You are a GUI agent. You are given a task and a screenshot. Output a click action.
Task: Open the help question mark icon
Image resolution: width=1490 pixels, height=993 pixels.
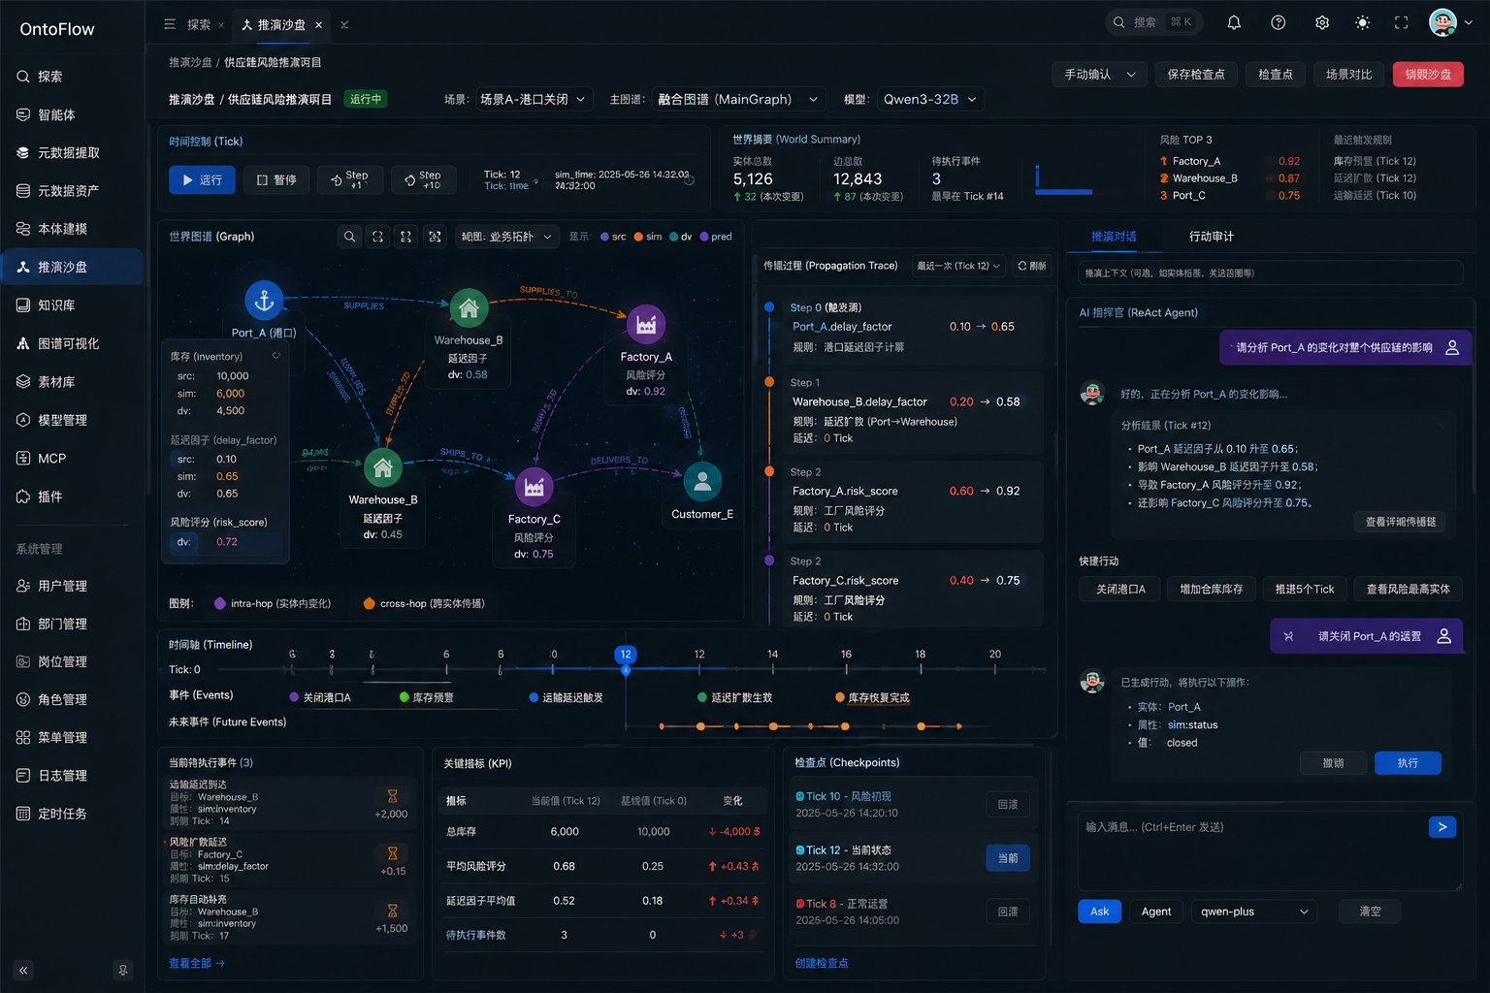(1279, 22)
